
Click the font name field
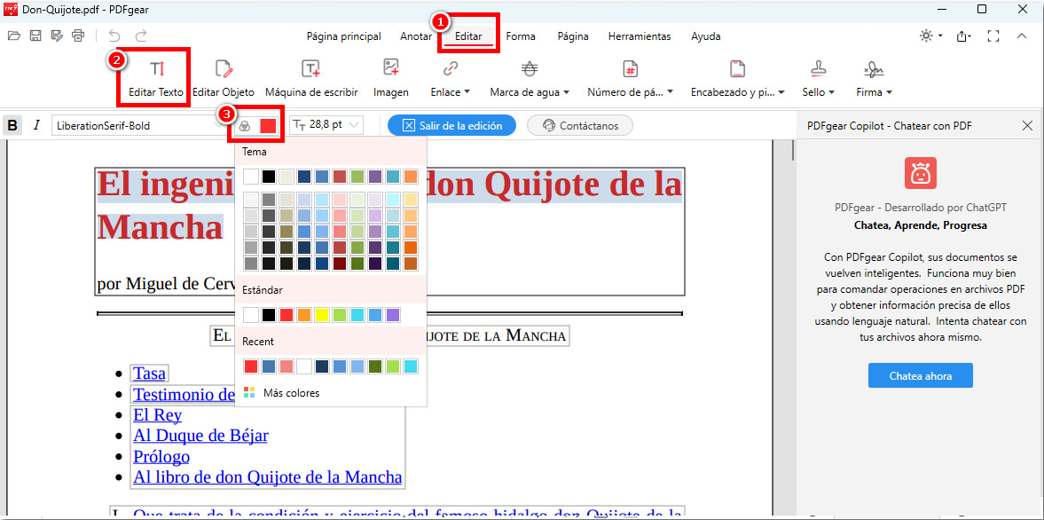pyautogui.click(x=133, y=124)
